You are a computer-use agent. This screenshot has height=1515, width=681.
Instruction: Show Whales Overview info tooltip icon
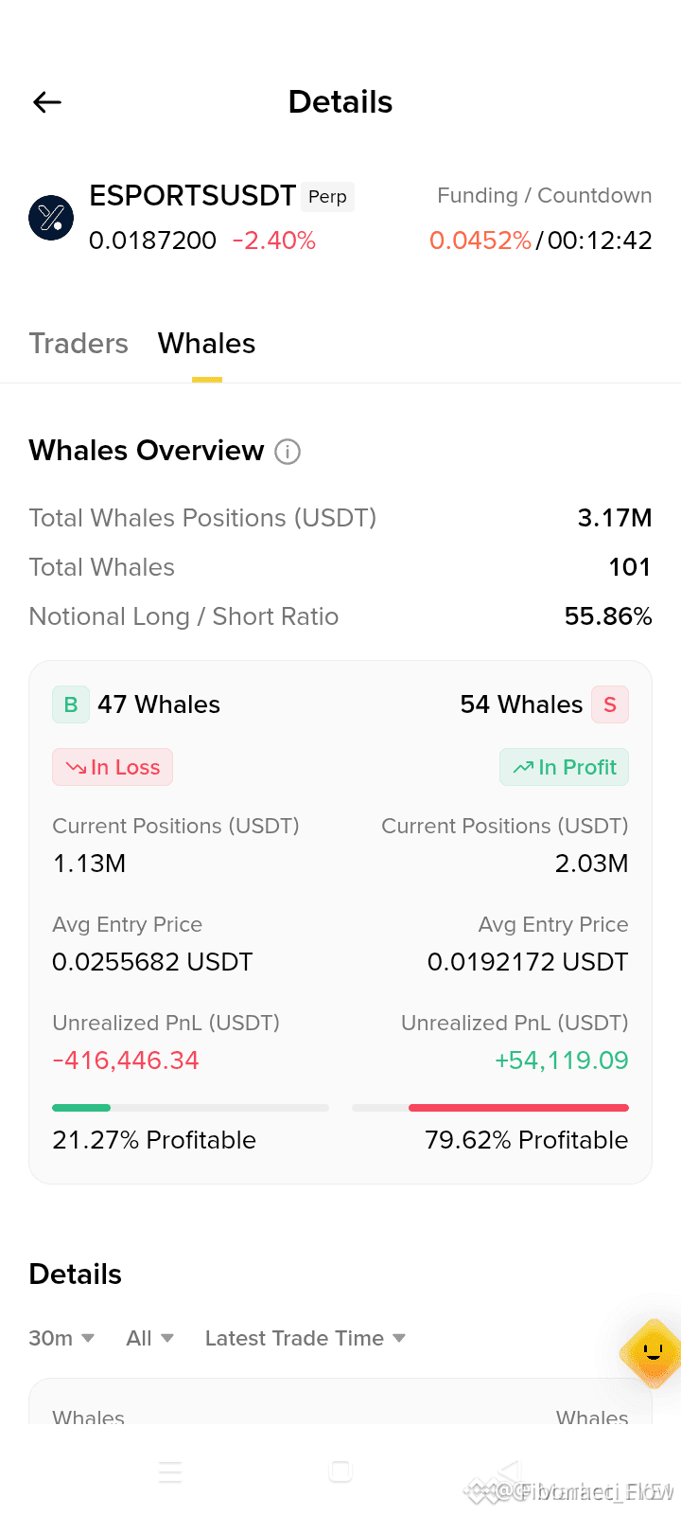pyautogui.click(x=288, y=452)
